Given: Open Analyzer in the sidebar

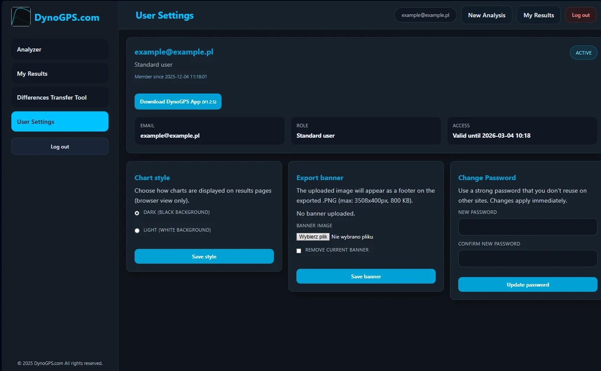Looking at the screenshot, I should (60, 49).
